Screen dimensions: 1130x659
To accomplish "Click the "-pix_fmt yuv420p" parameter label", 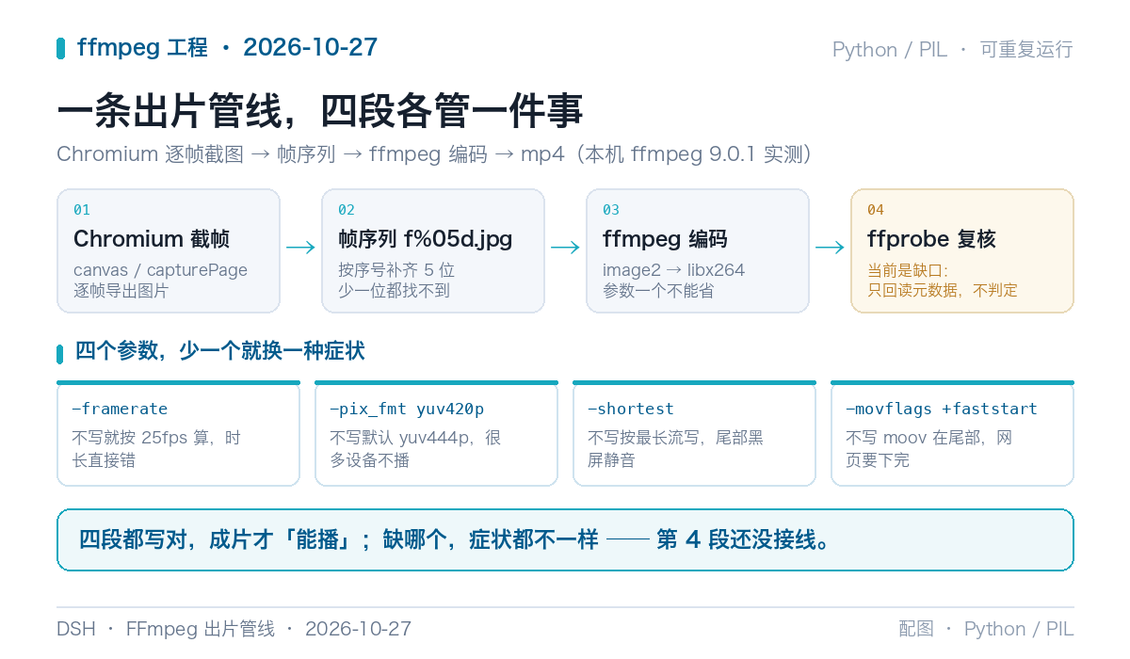I will [x=407, y=409].
